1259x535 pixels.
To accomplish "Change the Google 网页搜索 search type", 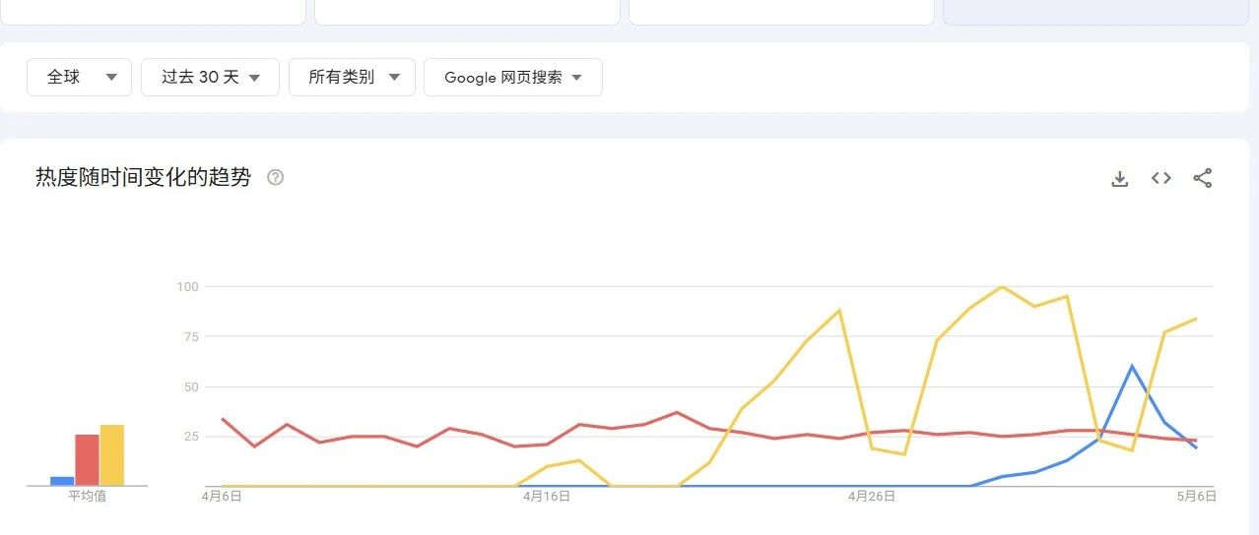I will tap(512, 77).
